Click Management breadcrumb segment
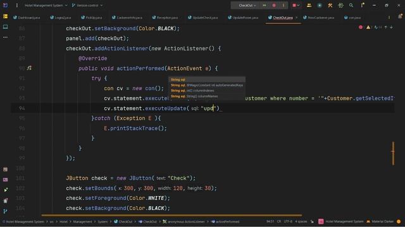This screenshot has width=405, height=227. pos(82,221)
